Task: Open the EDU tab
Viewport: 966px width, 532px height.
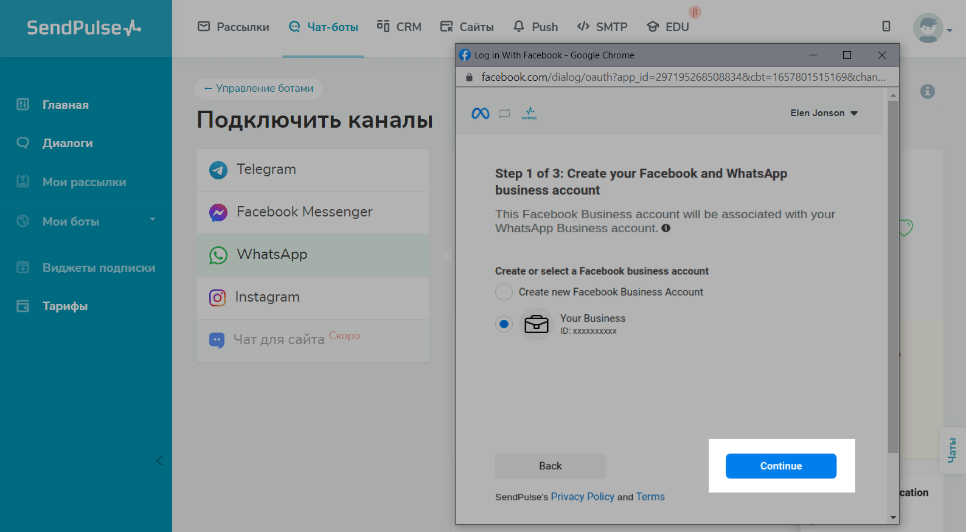Action: (668, 27)
